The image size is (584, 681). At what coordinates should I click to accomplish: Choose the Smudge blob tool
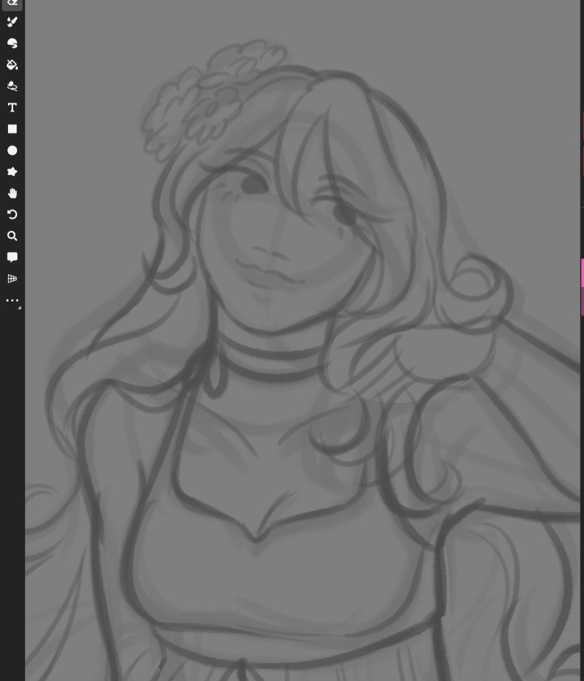coord(12,43)
